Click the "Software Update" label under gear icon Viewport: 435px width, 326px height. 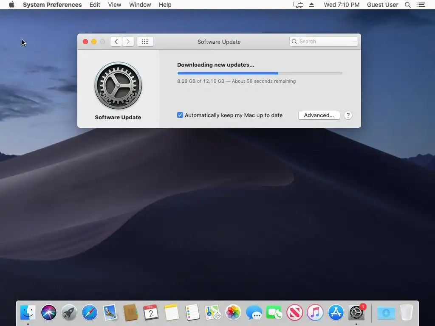coord(118,117)
